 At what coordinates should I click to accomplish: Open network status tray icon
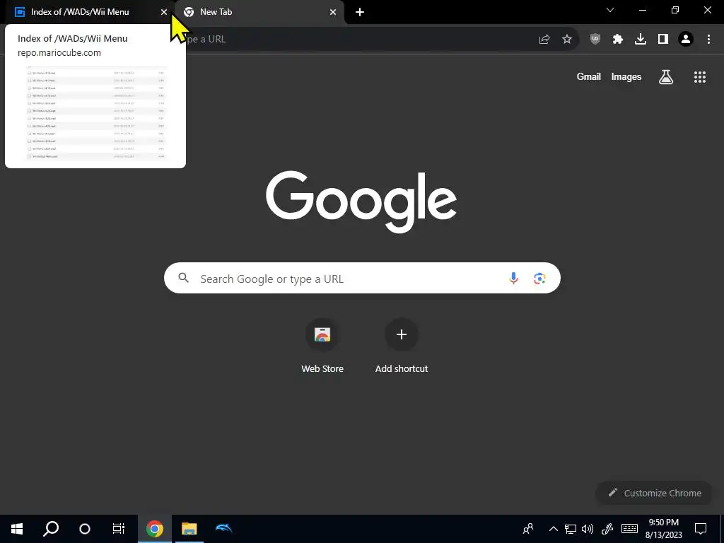571,529
